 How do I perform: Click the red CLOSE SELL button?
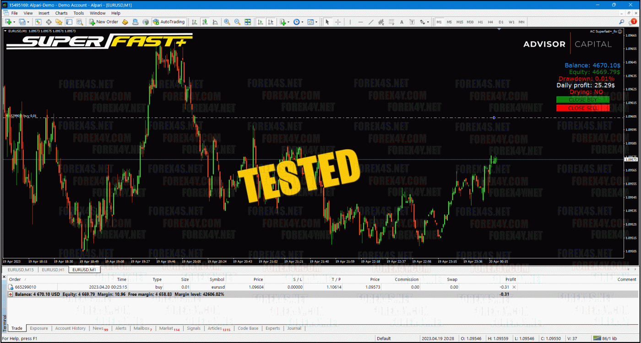[582, 108]
